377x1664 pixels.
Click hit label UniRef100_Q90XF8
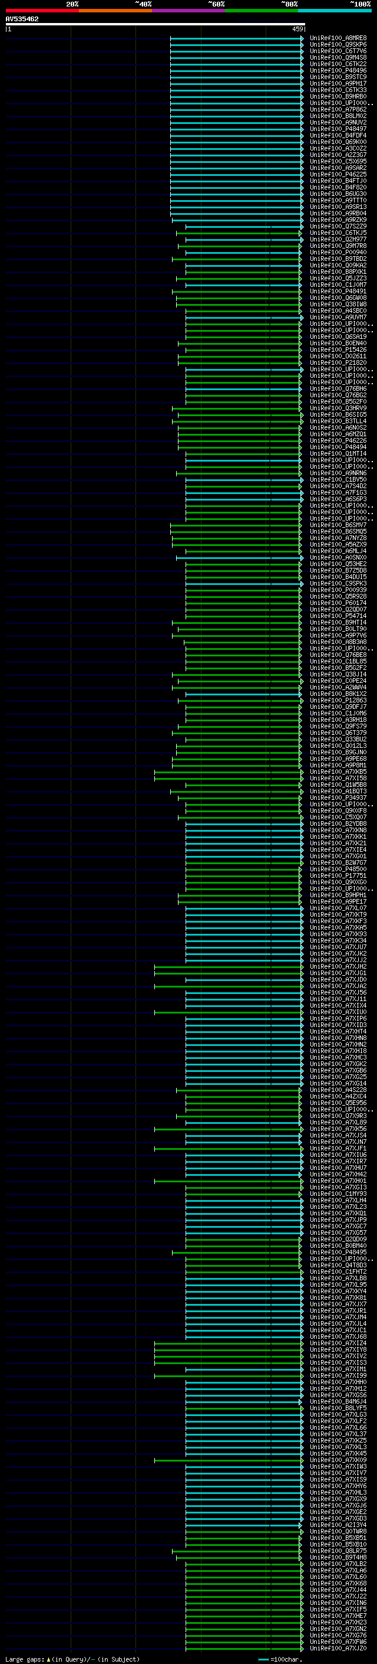pyautogui.click(x=338, y=810)
